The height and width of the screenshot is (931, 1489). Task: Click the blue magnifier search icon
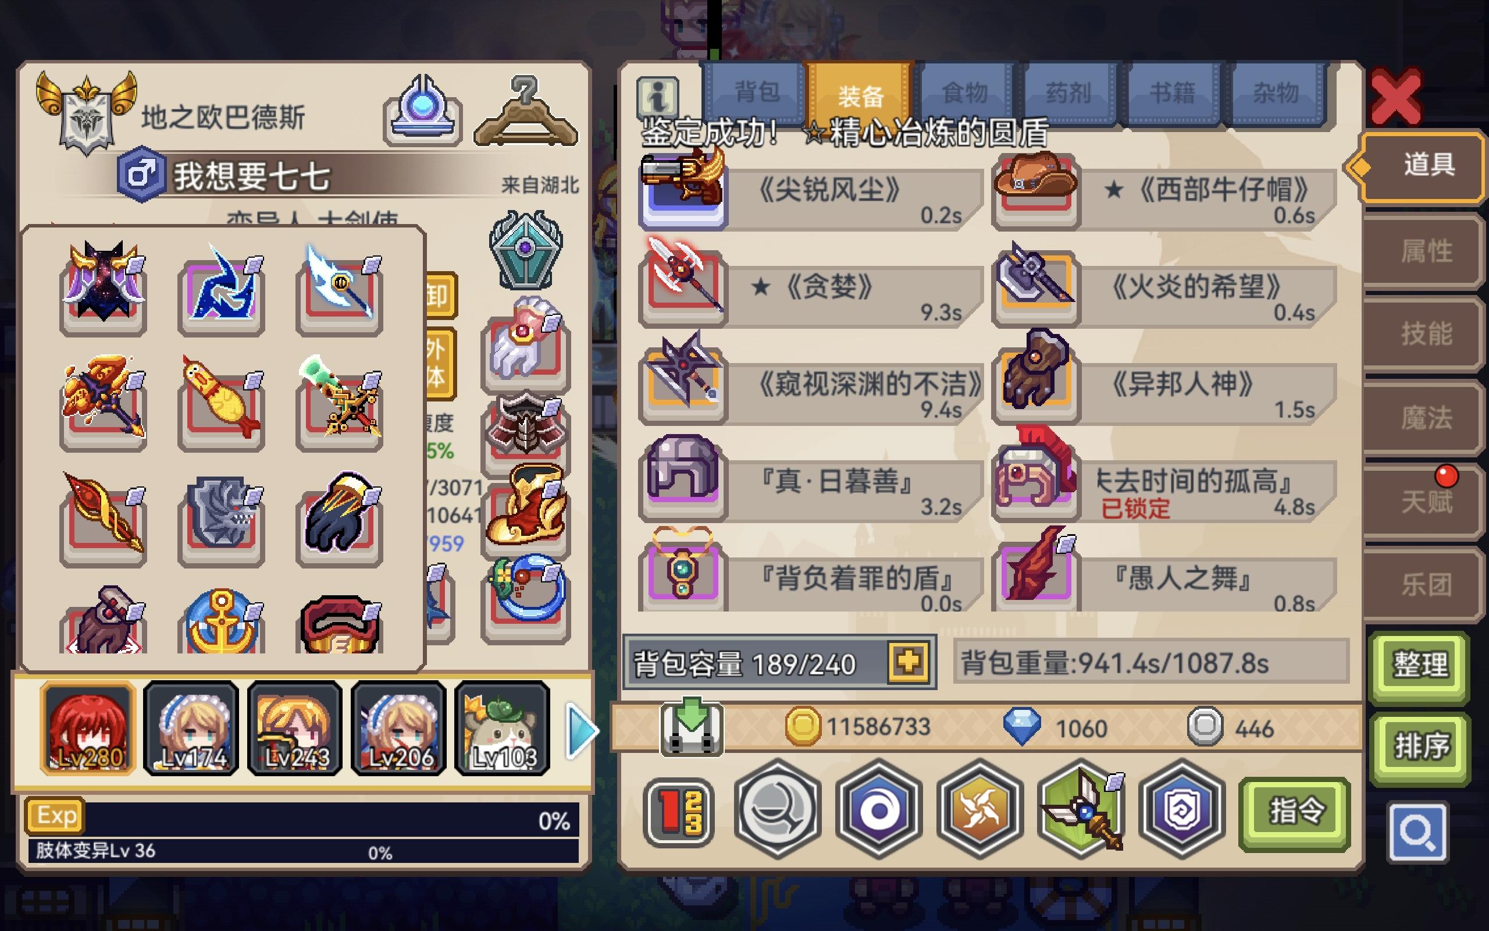(1418, 832)
